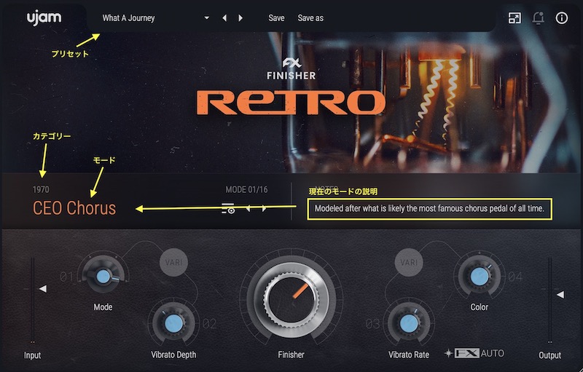583x372 pixels.
Task: Switch to previous mode arrow
Action: tap(248, 209)
